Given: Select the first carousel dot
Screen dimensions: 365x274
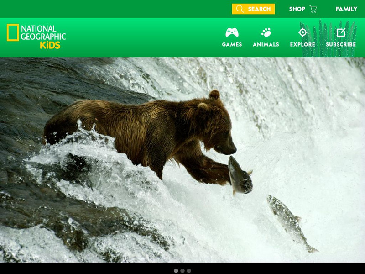Looking at the screenshot, I should point(176,271).
